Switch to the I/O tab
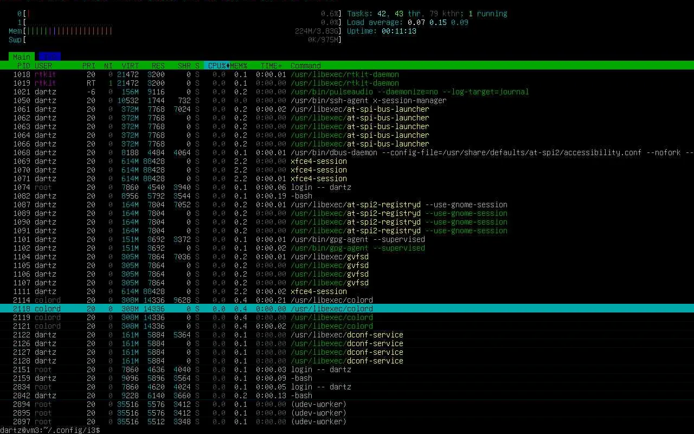 (49, 57)
